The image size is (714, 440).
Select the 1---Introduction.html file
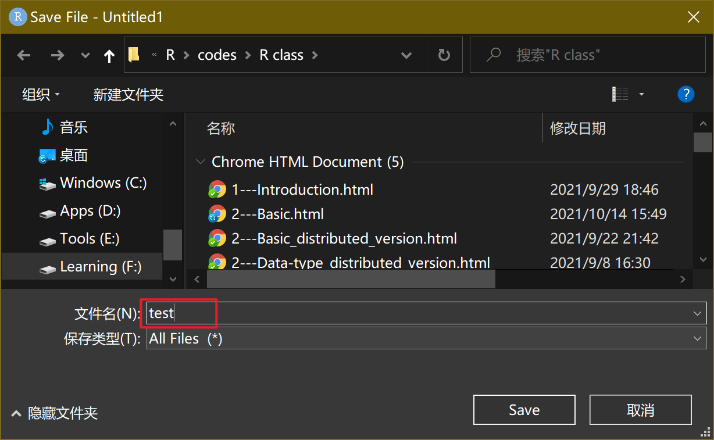[302, 189]
